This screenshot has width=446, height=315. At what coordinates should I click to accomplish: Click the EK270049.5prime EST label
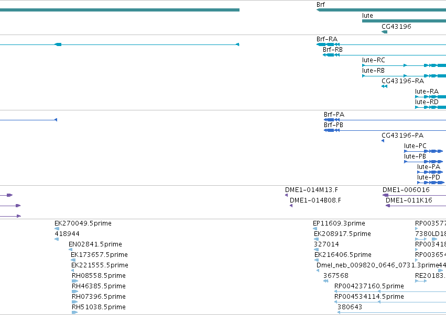(x=83, y=223)
